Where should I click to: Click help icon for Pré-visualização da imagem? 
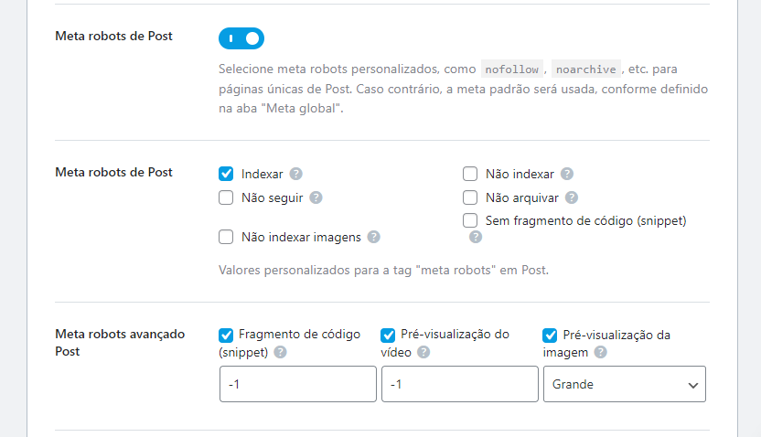tap(600, 352)
